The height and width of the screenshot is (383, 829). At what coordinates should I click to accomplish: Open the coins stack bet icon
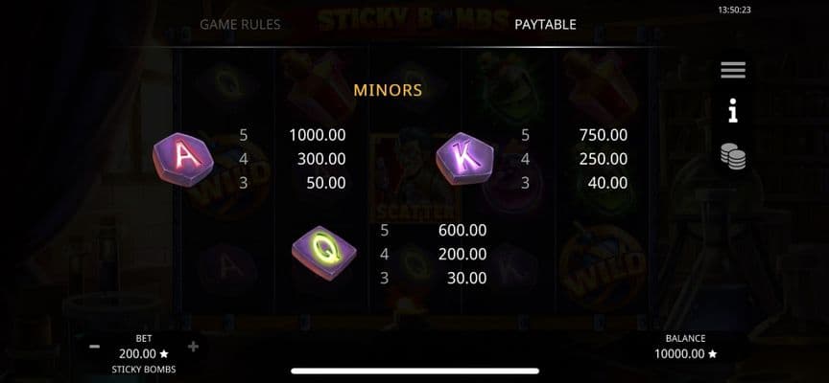pyautogui.click(x=733, y=157)
